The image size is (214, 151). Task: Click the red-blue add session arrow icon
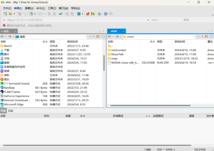pyautogui.click(x=4, y=25)
